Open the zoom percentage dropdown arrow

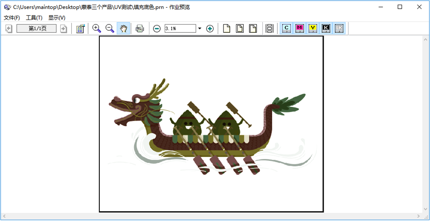(x=200, y=29)
